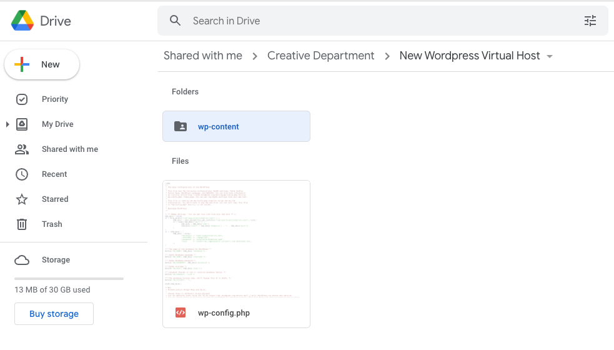This screenshot has height=350, width=614.
Task: Click the Trash bin icon
Action: point(22,224)
